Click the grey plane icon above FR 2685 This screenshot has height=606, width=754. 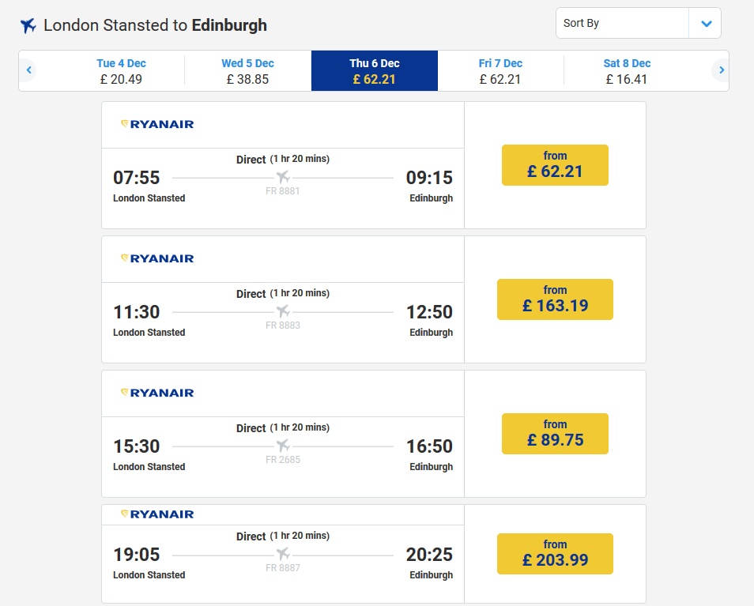pyautogui.click(x=283, y=446)
